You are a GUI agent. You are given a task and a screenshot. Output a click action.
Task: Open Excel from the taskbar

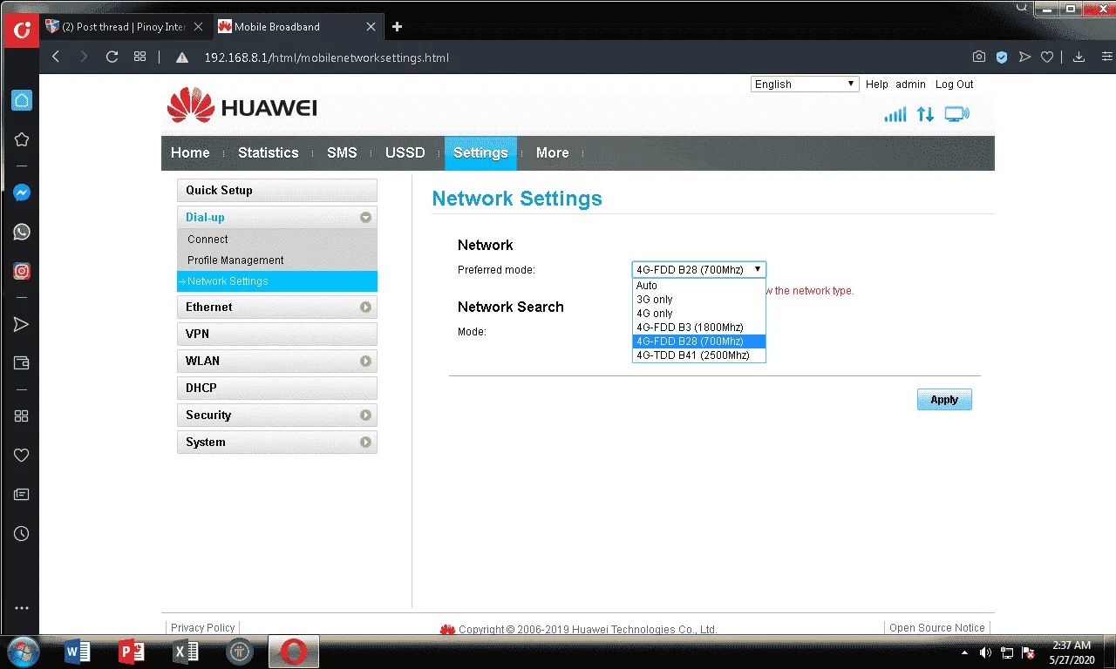point(186,651)
